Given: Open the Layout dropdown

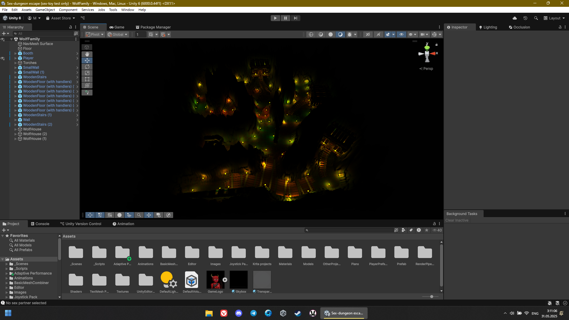Looking at the screenshot, I should point(554,18).
